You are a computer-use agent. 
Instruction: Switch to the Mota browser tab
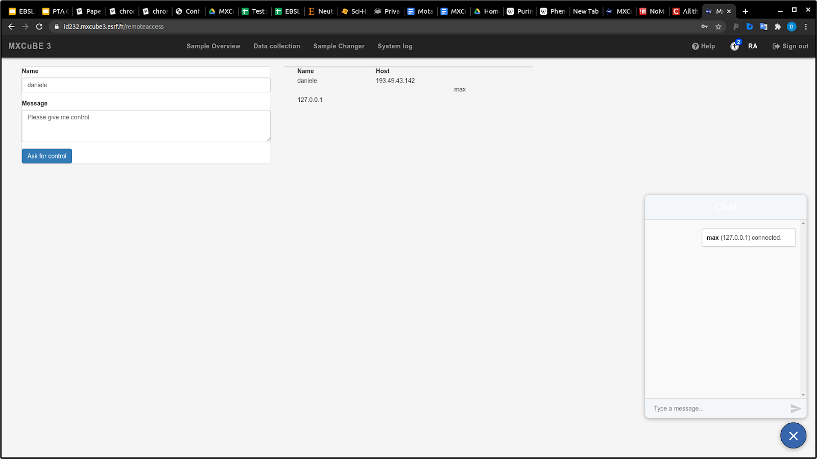click(421, 11)
